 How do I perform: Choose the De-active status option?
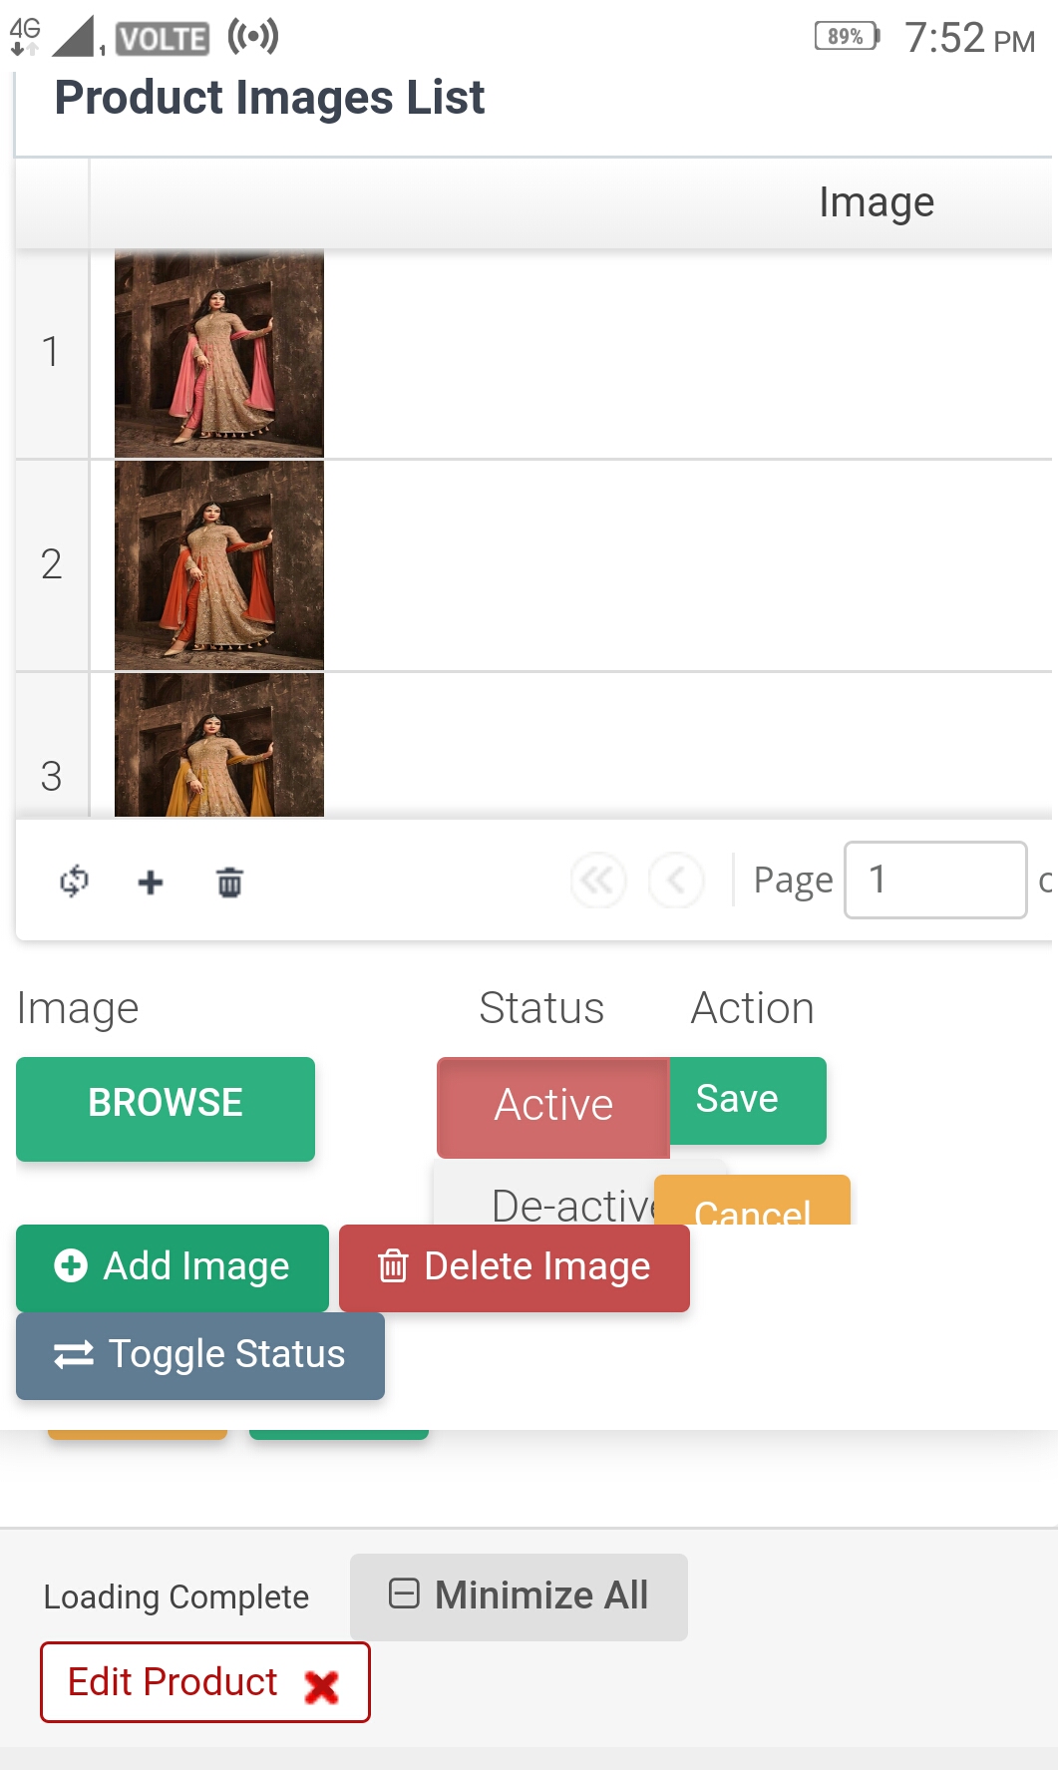pyautogui.click(x=568, y=1205)
